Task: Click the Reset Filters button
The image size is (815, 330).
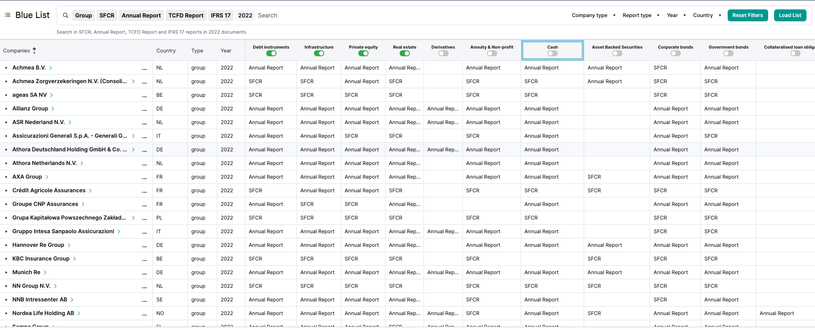Action: [x=747, y=15]
